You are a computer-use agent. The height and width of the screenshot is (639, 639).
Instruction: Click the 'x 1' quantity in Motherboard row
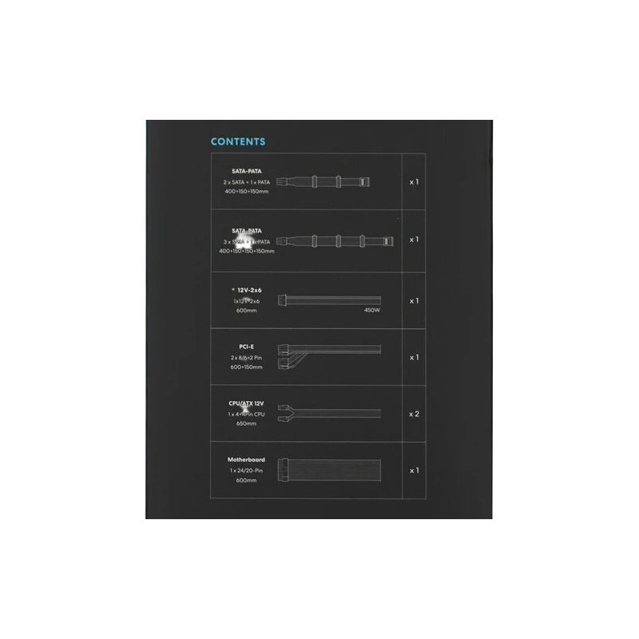[x=414, y=470]
